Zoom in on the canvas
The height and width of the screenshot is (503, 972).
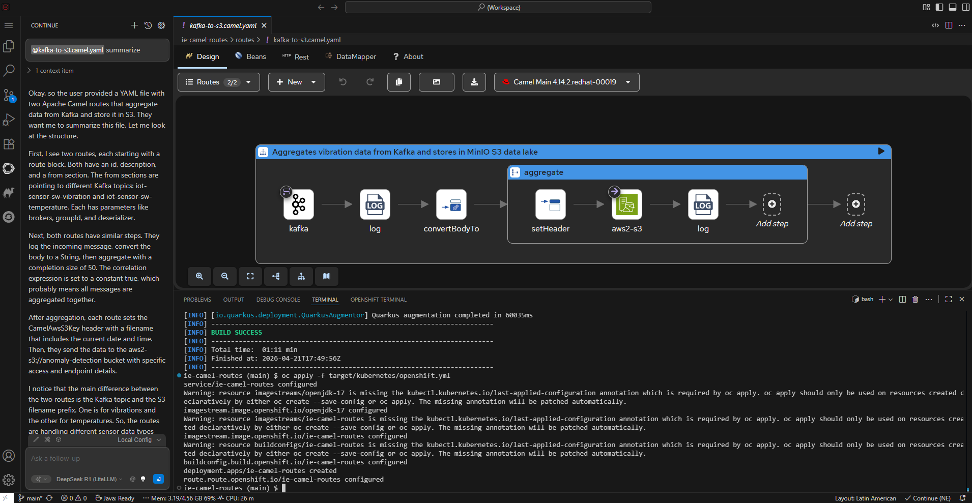pos(199,276)
